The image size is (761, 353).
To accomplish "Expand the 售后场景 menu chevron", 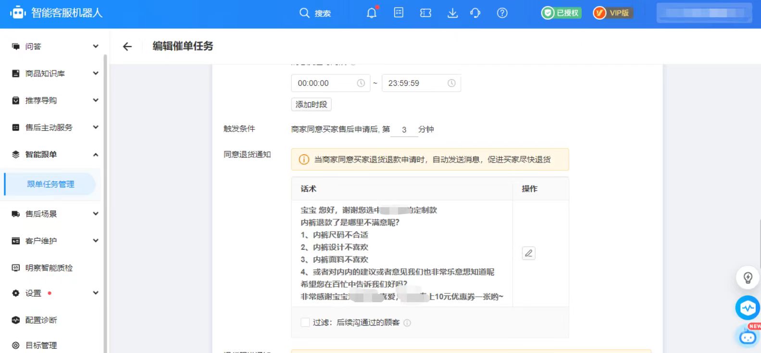I will tap(95, 214).
